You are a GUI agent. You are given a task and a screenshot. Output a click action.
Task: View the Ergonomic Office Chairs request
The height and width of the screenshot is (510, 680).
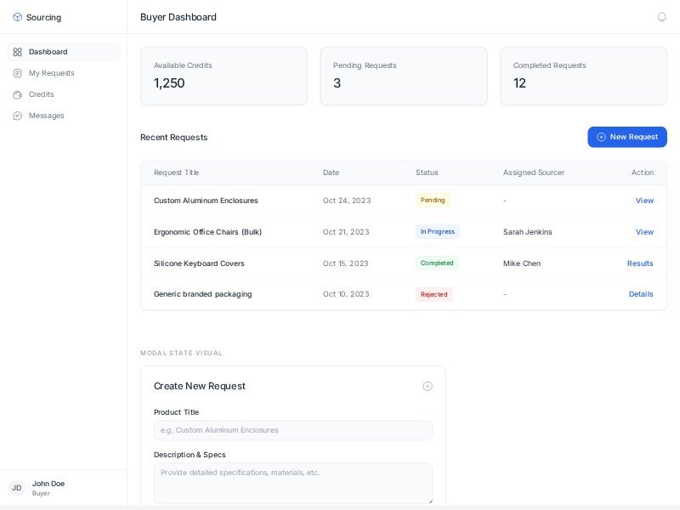point(644,232)
